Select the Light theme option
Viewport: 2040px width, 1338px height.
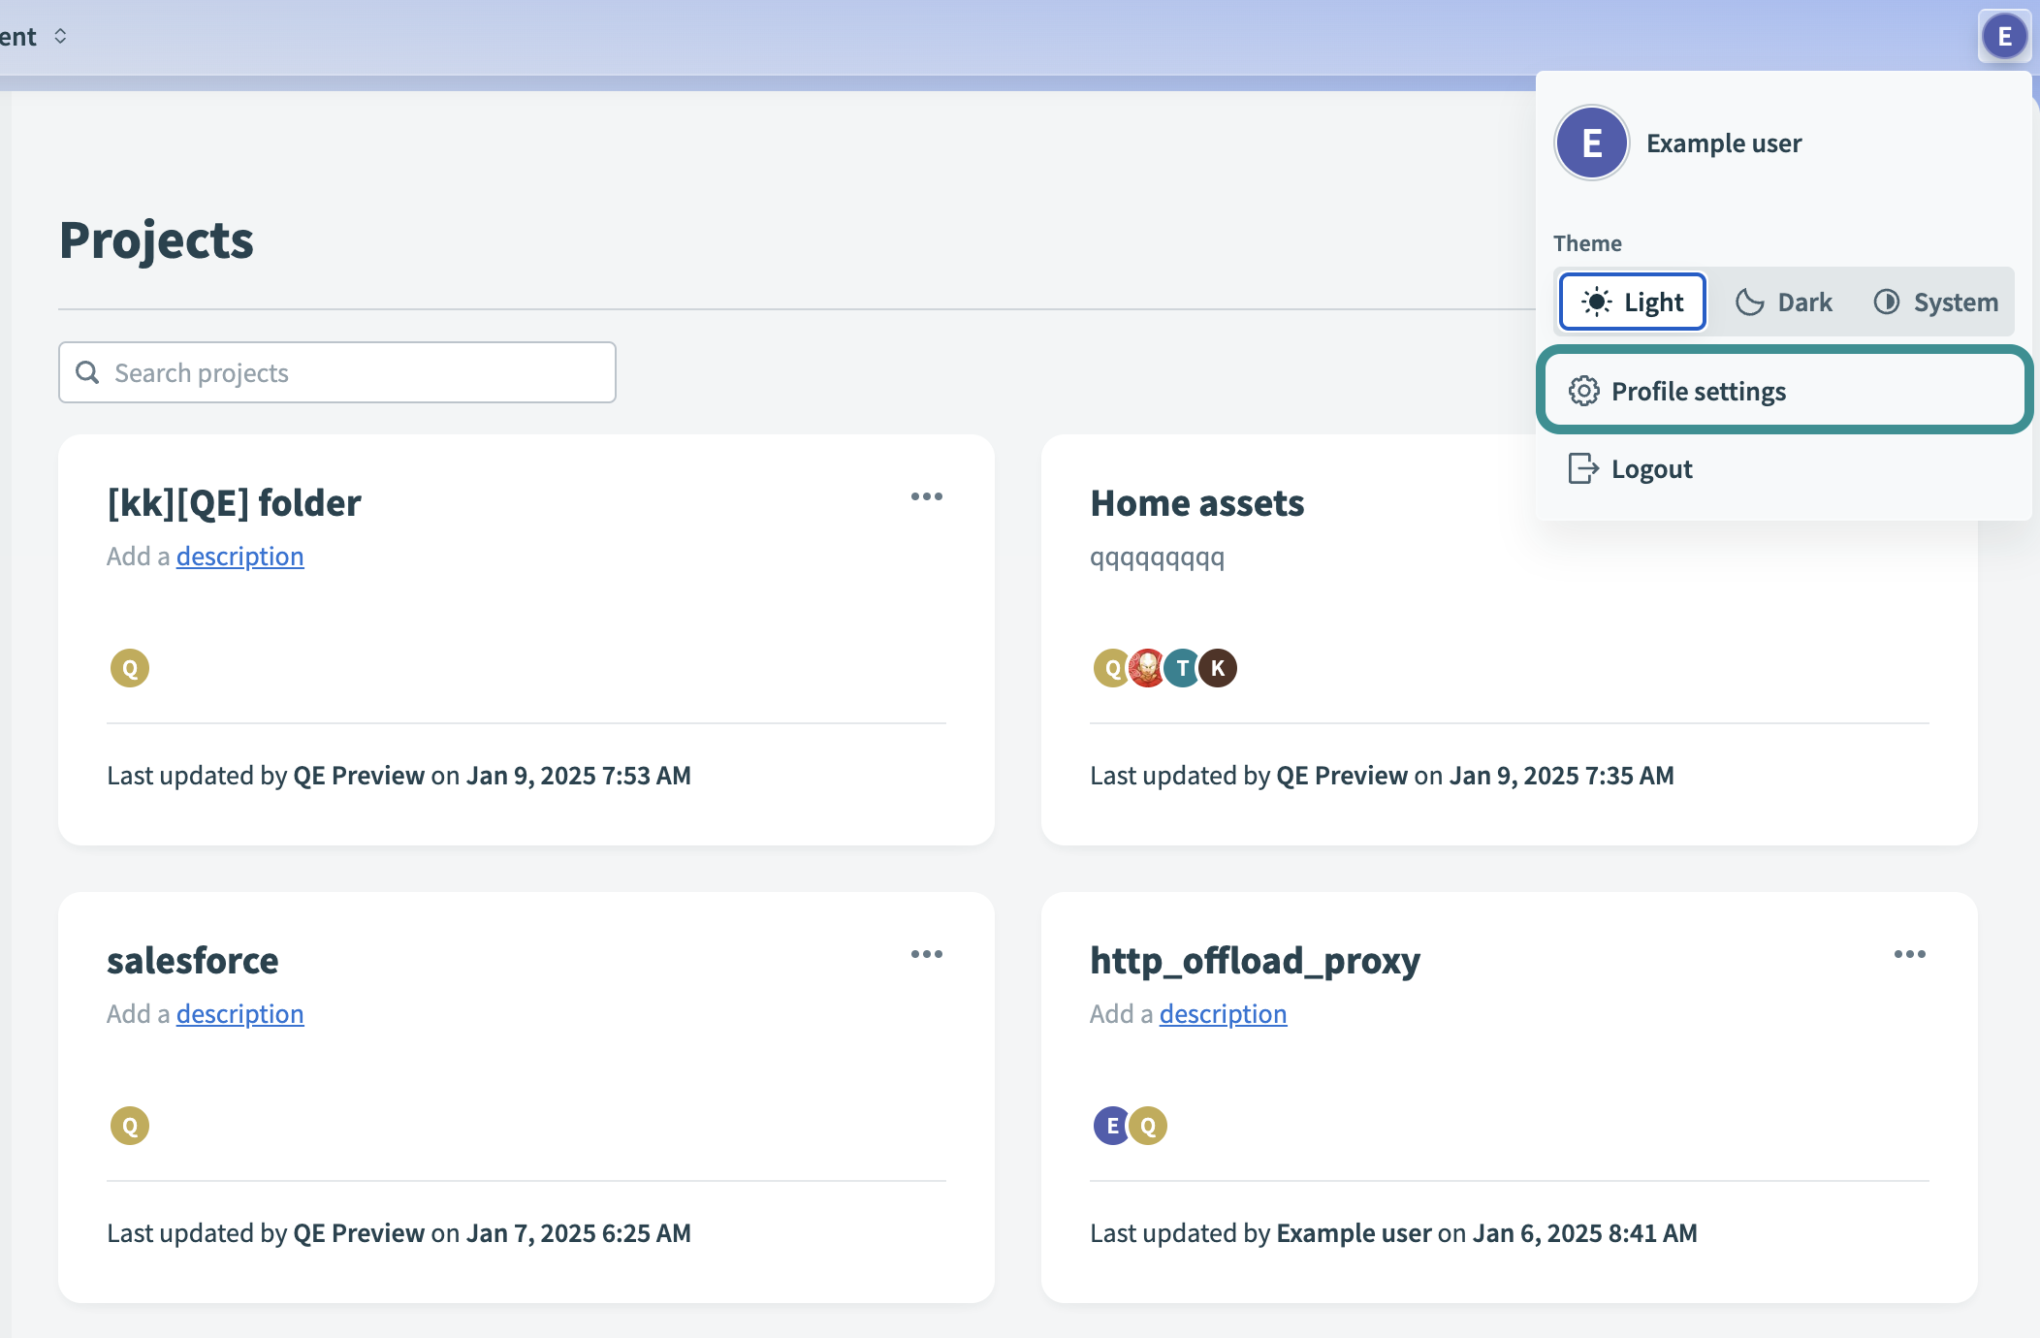point(1633,303)
